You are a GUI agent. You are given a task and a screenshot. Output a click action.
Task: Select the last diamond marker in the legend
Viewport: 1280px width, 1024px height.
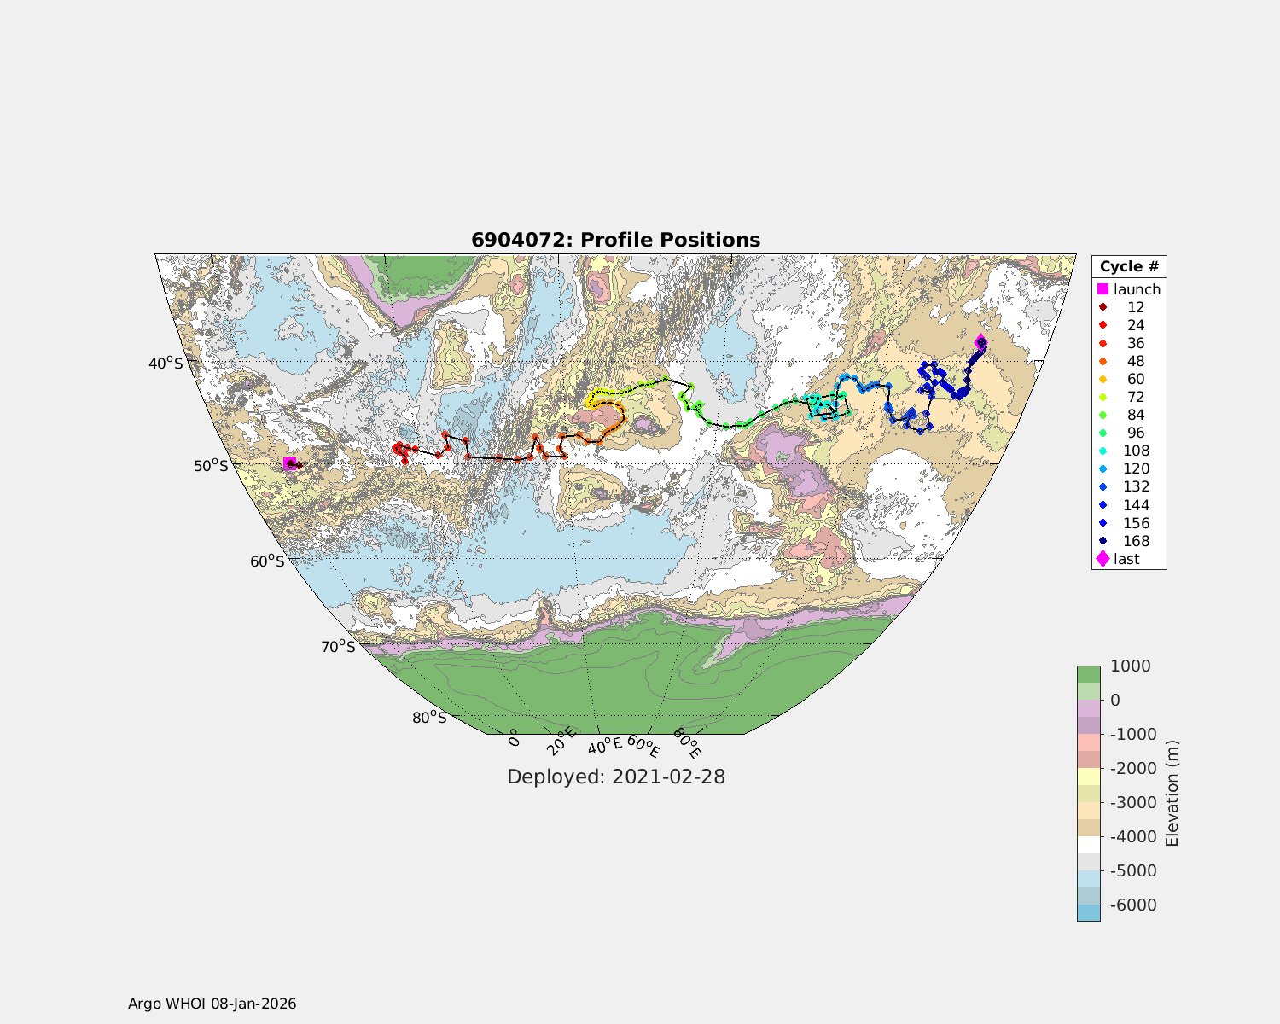(1103, 559)
